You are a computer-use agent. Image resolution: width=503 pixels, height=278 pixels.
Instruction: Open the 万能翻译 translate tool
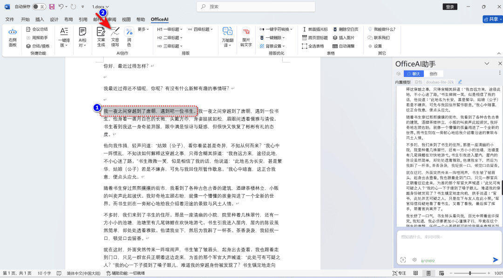pyautogui.click(x=227, y=37)
